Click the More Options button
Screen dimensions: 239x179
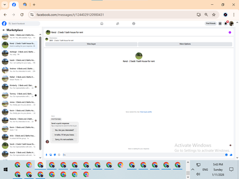point(185,44)
